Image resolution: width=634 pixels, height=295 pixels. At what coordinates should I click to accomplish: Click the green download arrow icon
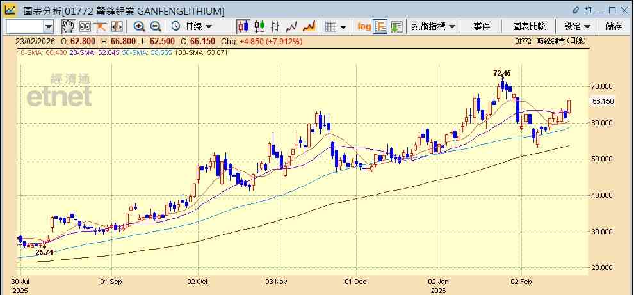coord(396,27)
